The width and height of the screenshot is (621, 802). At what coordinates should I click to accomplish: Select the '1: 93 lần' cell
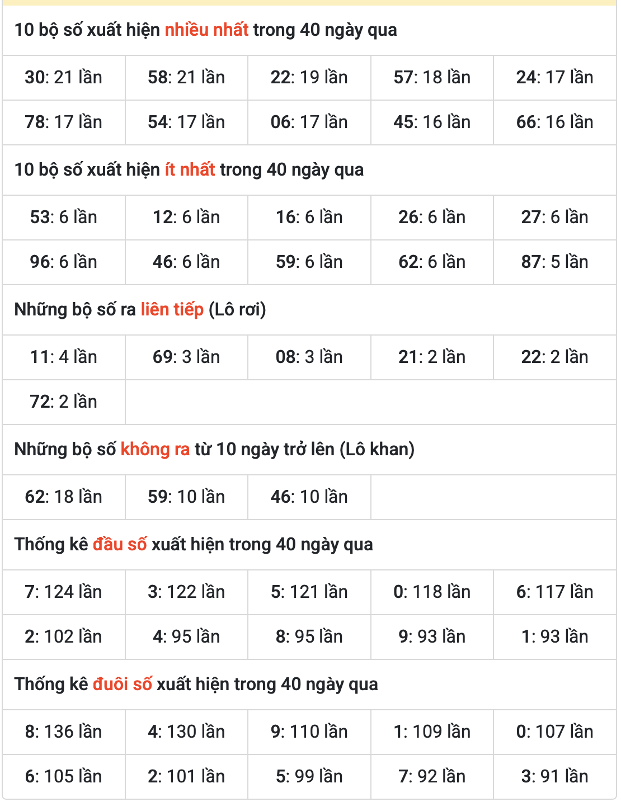click(x=555, y=637)
